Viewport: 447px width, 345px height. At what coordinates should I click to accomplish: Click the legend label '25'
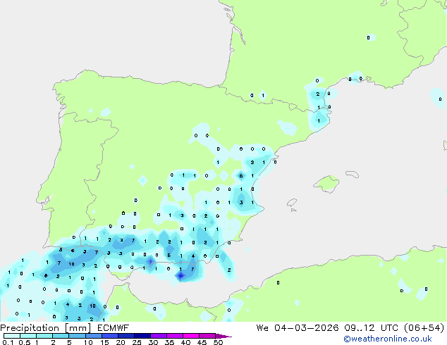click(x=137, y=342)
